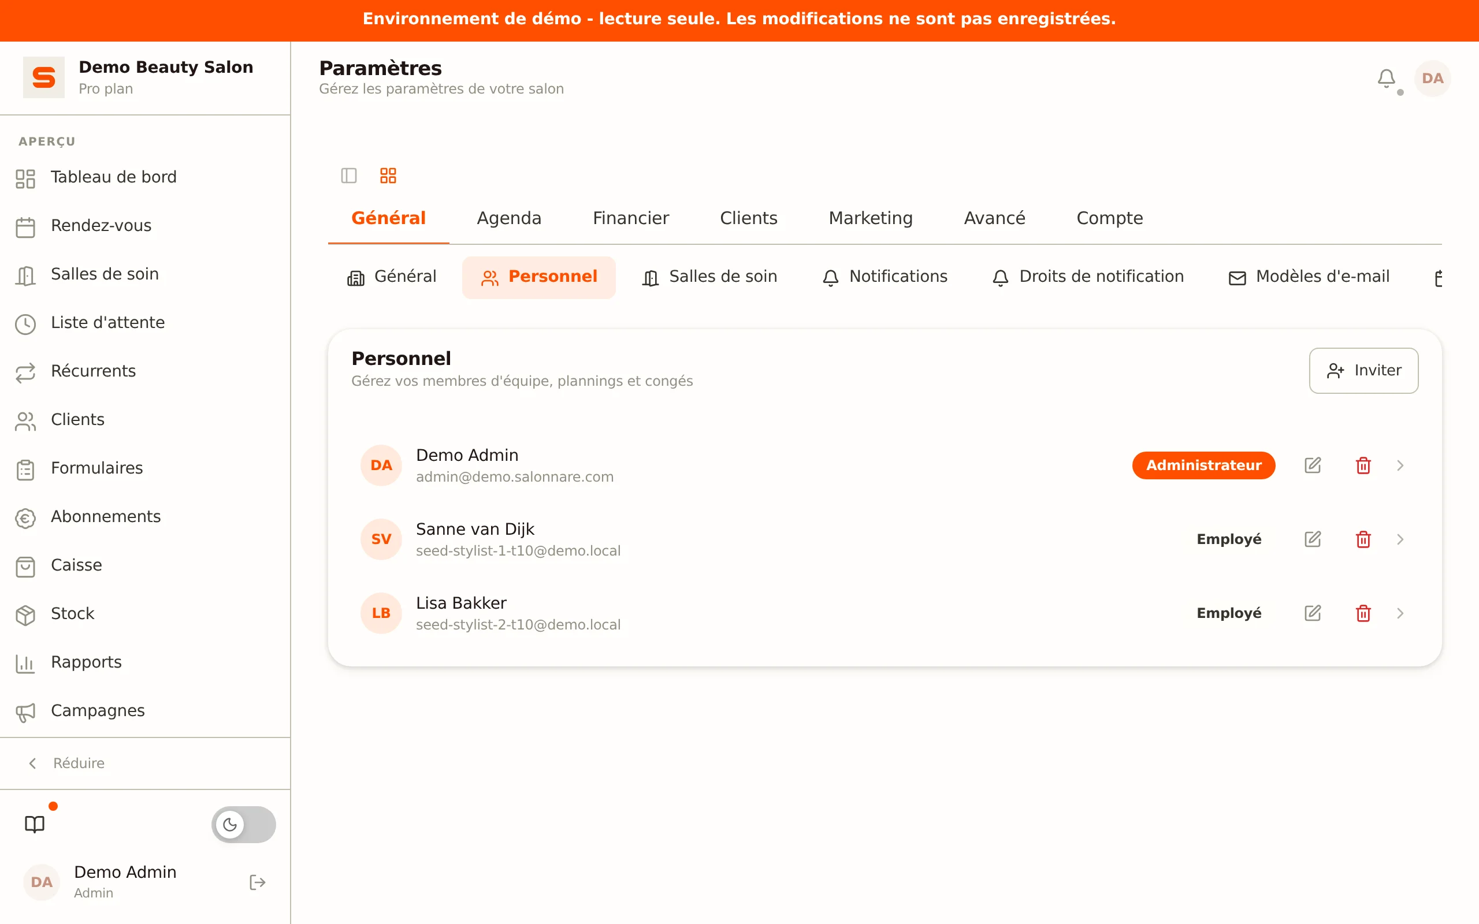
Task: Expand Lisa Bakker row chevron
Action: [x=1400, y=613]
